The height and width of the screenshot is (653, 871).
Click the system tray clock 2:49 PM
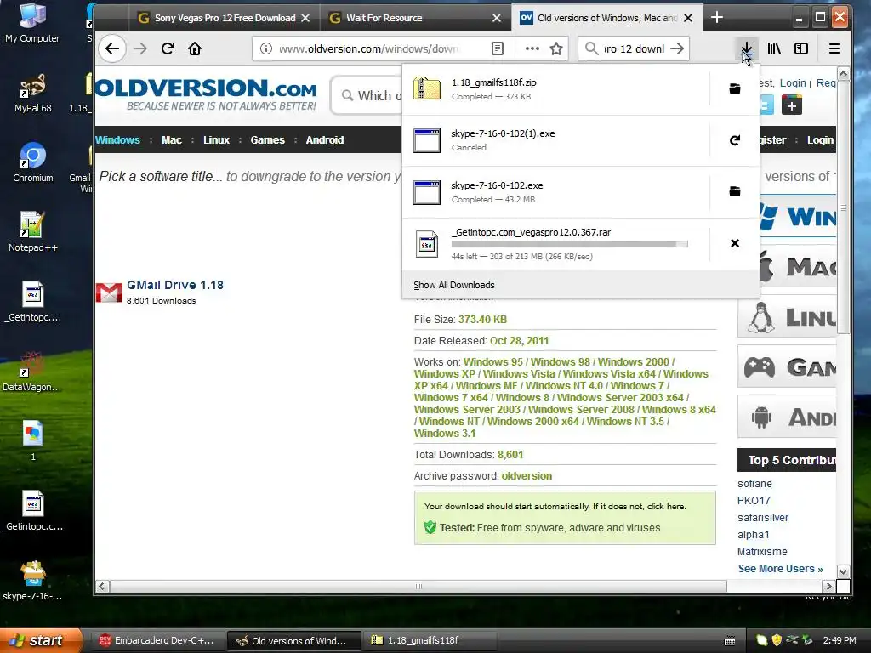[x=840, y=640]
